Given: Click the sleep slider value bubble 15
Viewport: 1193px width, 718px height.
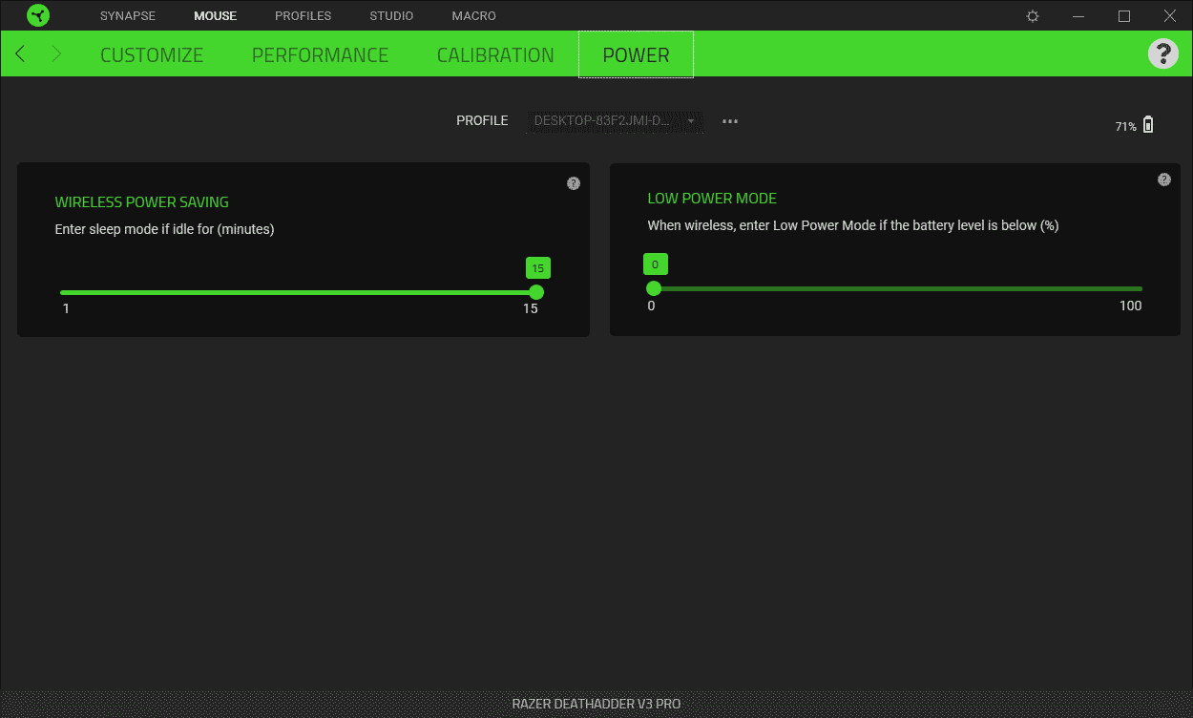Looking at the screenshot, I should (x=538, y=268).
